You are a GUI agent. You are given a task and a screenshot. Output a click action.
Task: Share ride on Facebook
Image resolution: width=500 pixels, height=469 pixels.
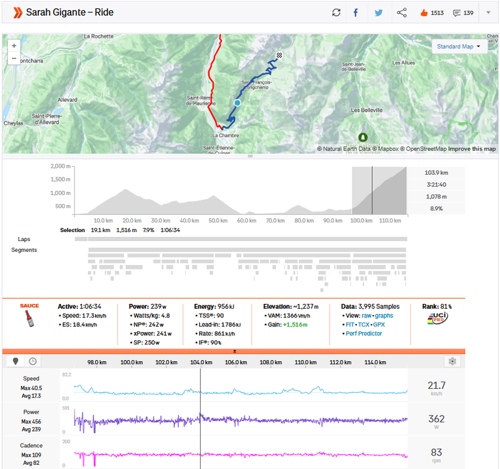point(355,13)
